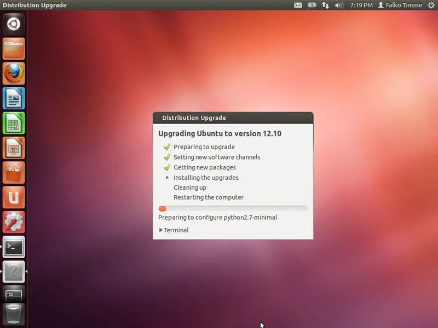Click the 'Preparing to configure python2.7-minimal' status
The height and width of the screenshot is (328, 438).
click(217, 217)
